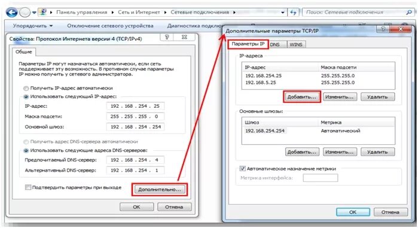This screenshot has height=228, width=418.
Task: Click 'Отмена' in advanced TCP/IP dialog
Action: pyautogui.click(x=390, y=212)
